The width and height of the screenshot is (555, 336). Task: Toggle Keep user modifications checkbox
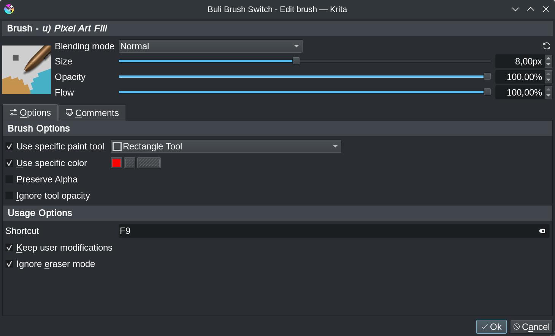(x=10, y=248)
